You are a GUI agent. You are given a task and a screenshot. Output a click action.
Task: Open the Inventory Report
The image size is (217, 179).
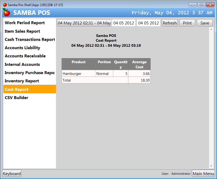pyautogui.click(x=30, y=81)
